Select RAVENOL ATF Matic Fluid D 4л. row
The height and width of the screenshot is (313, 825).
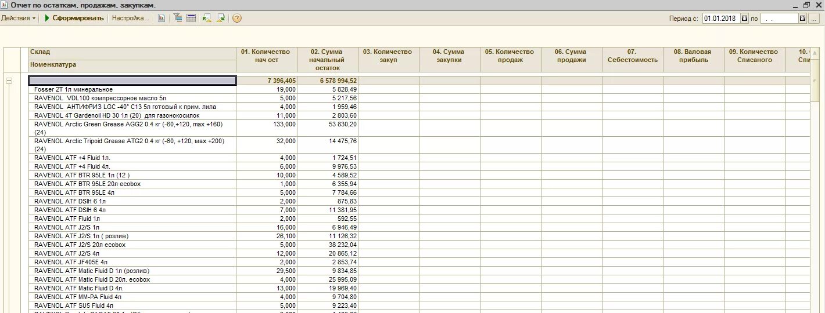coord(132,288)
